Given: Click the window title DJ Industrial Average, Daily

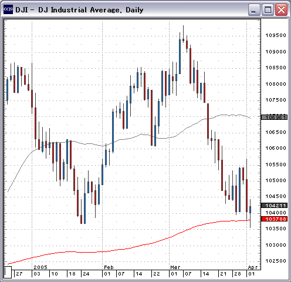Looking at the screenshot, I should [79, 10].
